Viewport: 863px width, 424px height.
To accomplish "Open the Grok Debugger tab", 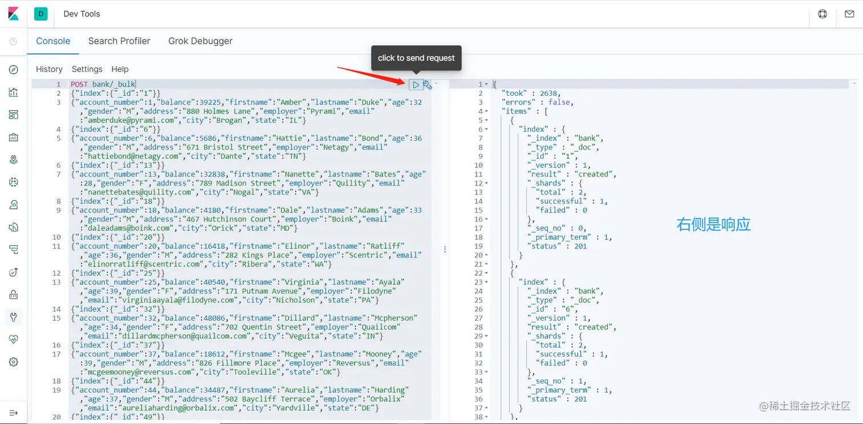I will (200, 41).
